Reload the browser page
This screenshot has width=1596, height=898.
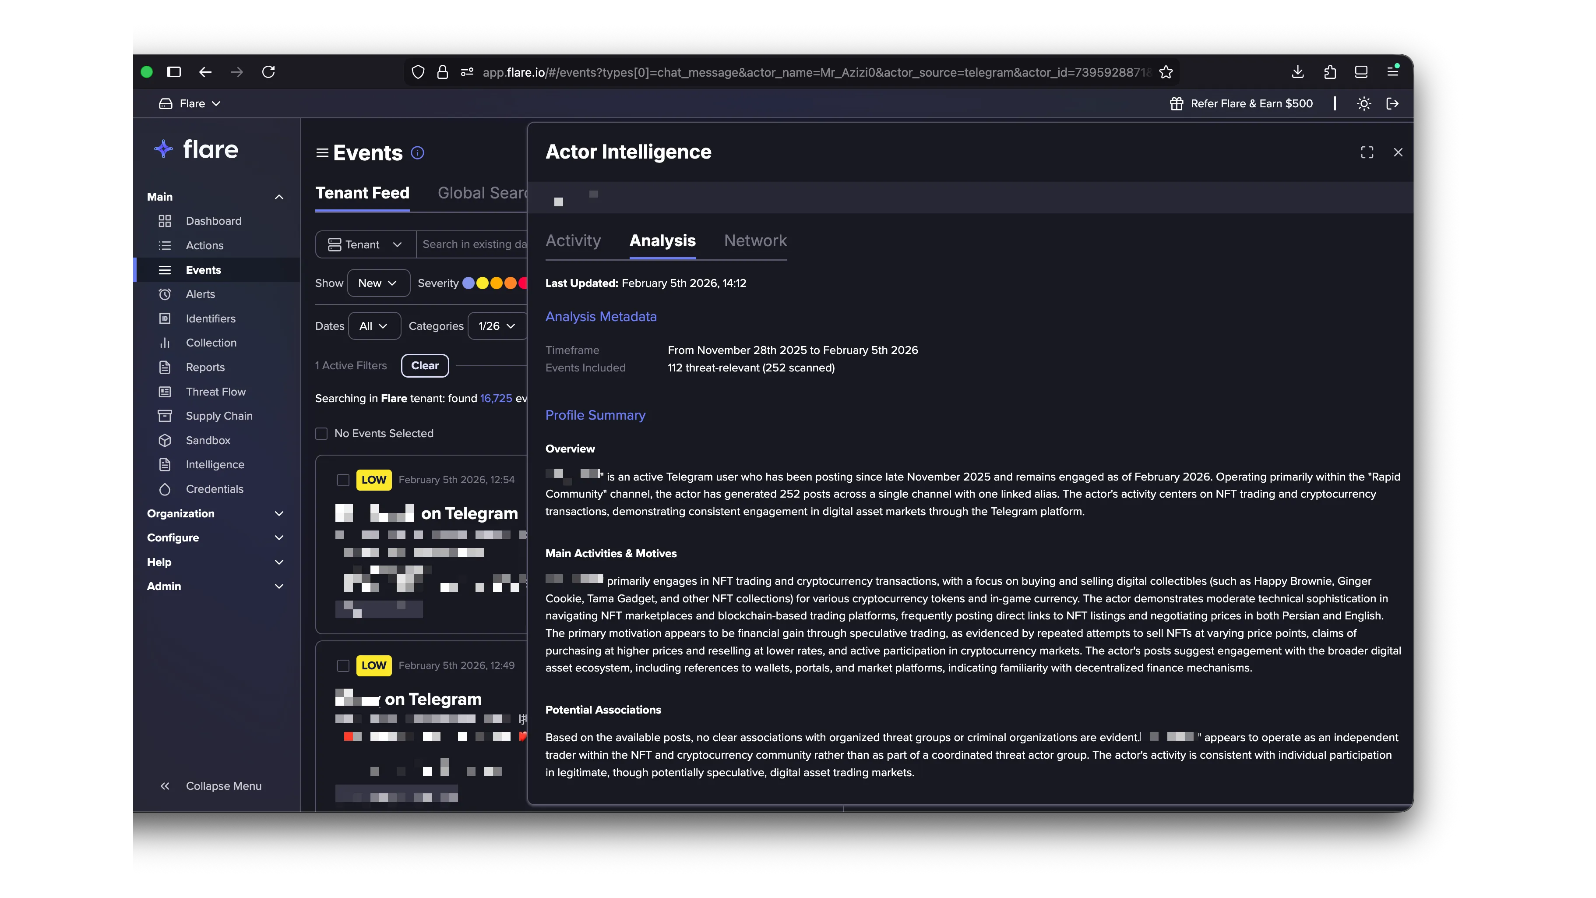click(268, 72)
